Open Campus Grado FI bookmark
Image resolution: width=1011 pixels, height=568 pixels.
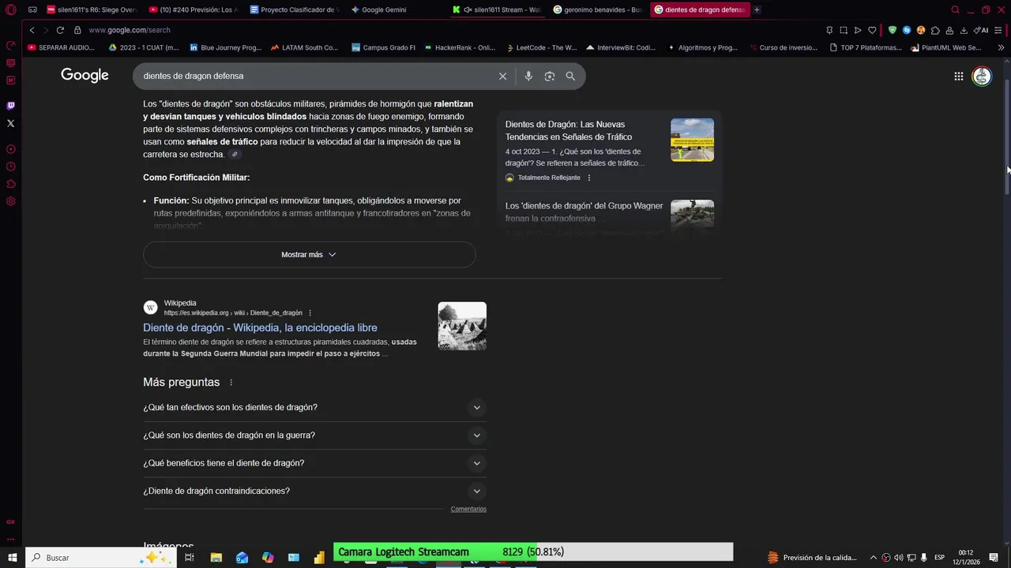click(x=383, y=47)
